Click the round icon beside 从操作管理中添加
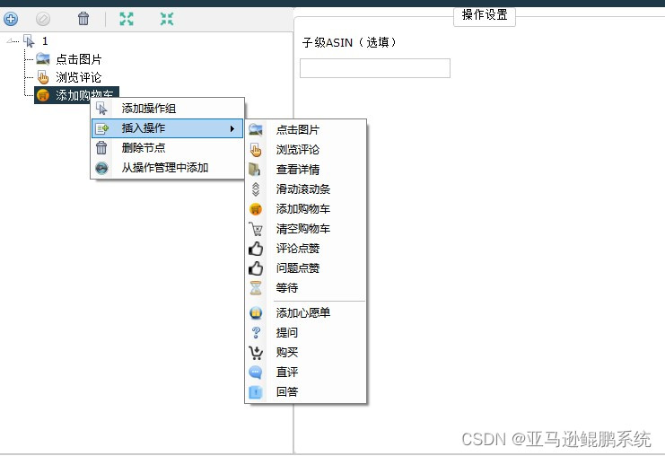 (x=101, y=168)
